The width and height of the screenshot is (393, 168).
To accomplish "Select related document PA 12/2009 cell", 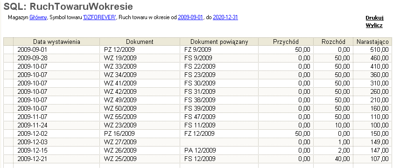I will click(219, 150).
